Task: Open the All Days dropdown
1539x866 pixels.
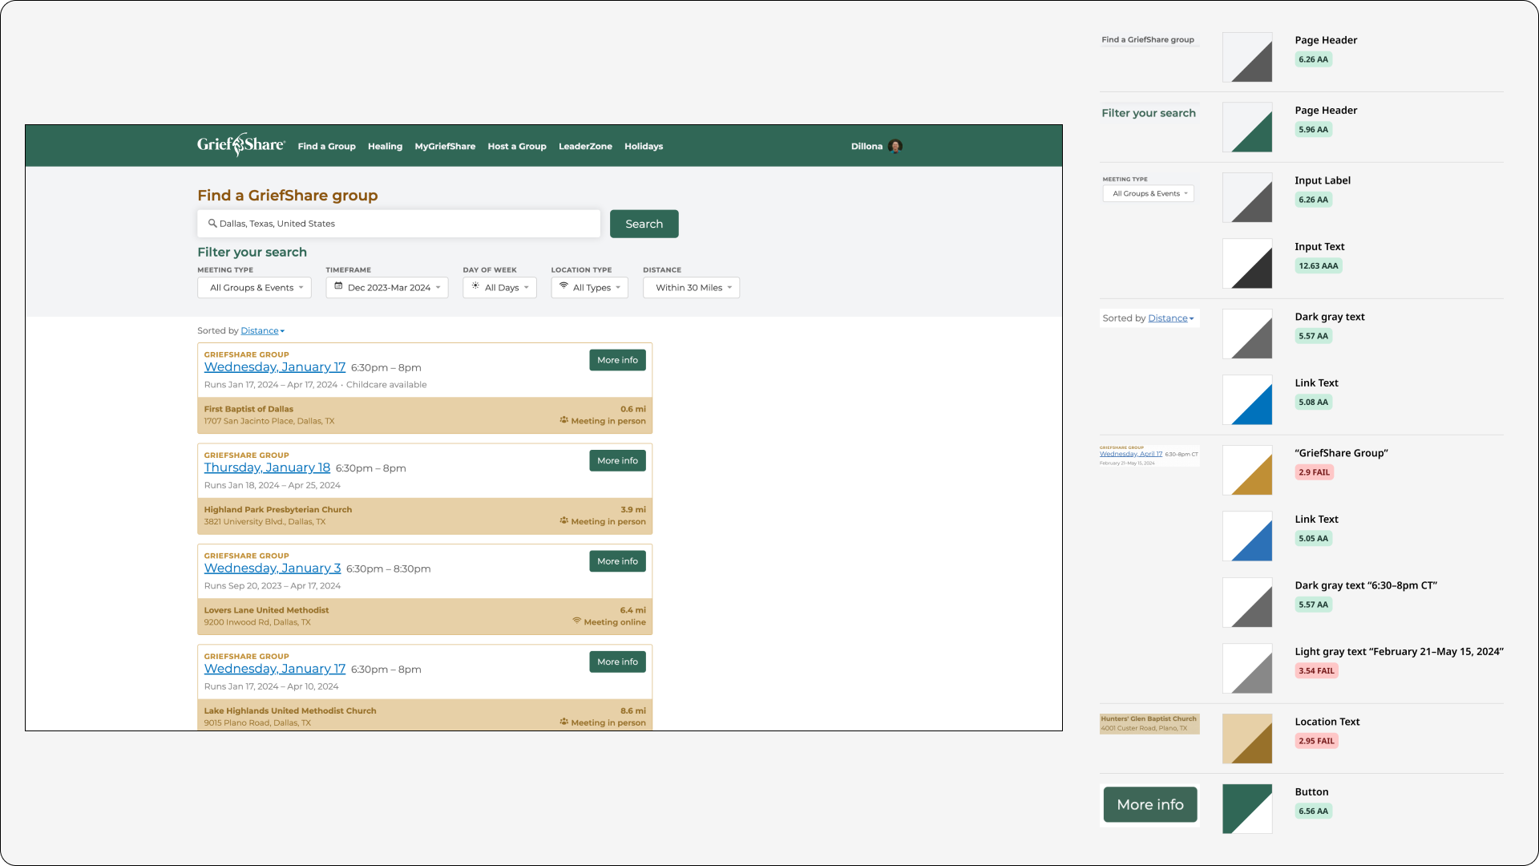Action: (x=499, y=287)
